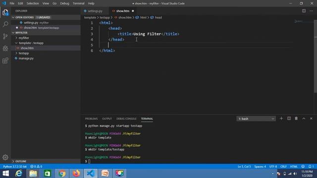Viewport: 317px width, 178px height.
Task: Open the Explorer view in activity bar
Action: pyautogui.click(x=5, y=12)
